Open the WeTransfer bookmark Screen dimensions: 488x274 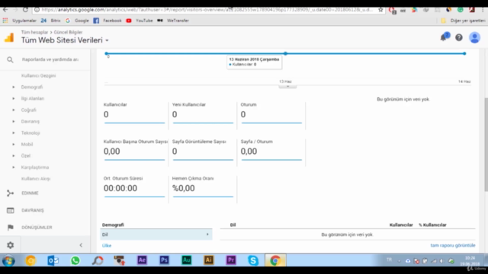(x=173, y=21)
